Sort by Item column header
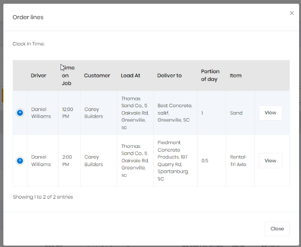Screen dimensions: 301x247 pyautogui.click(x=235, y=76)
